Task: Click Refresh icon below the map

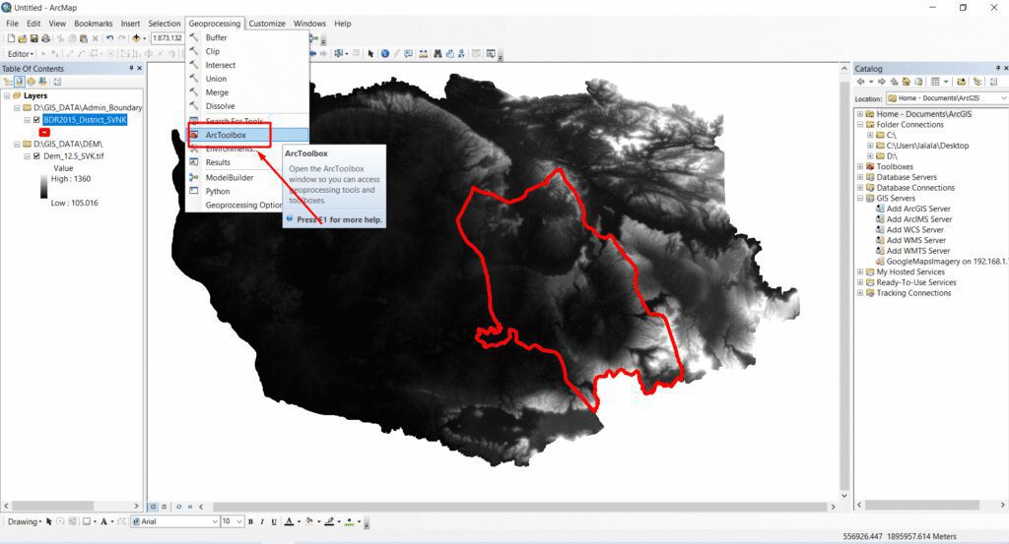Action: 179,507
